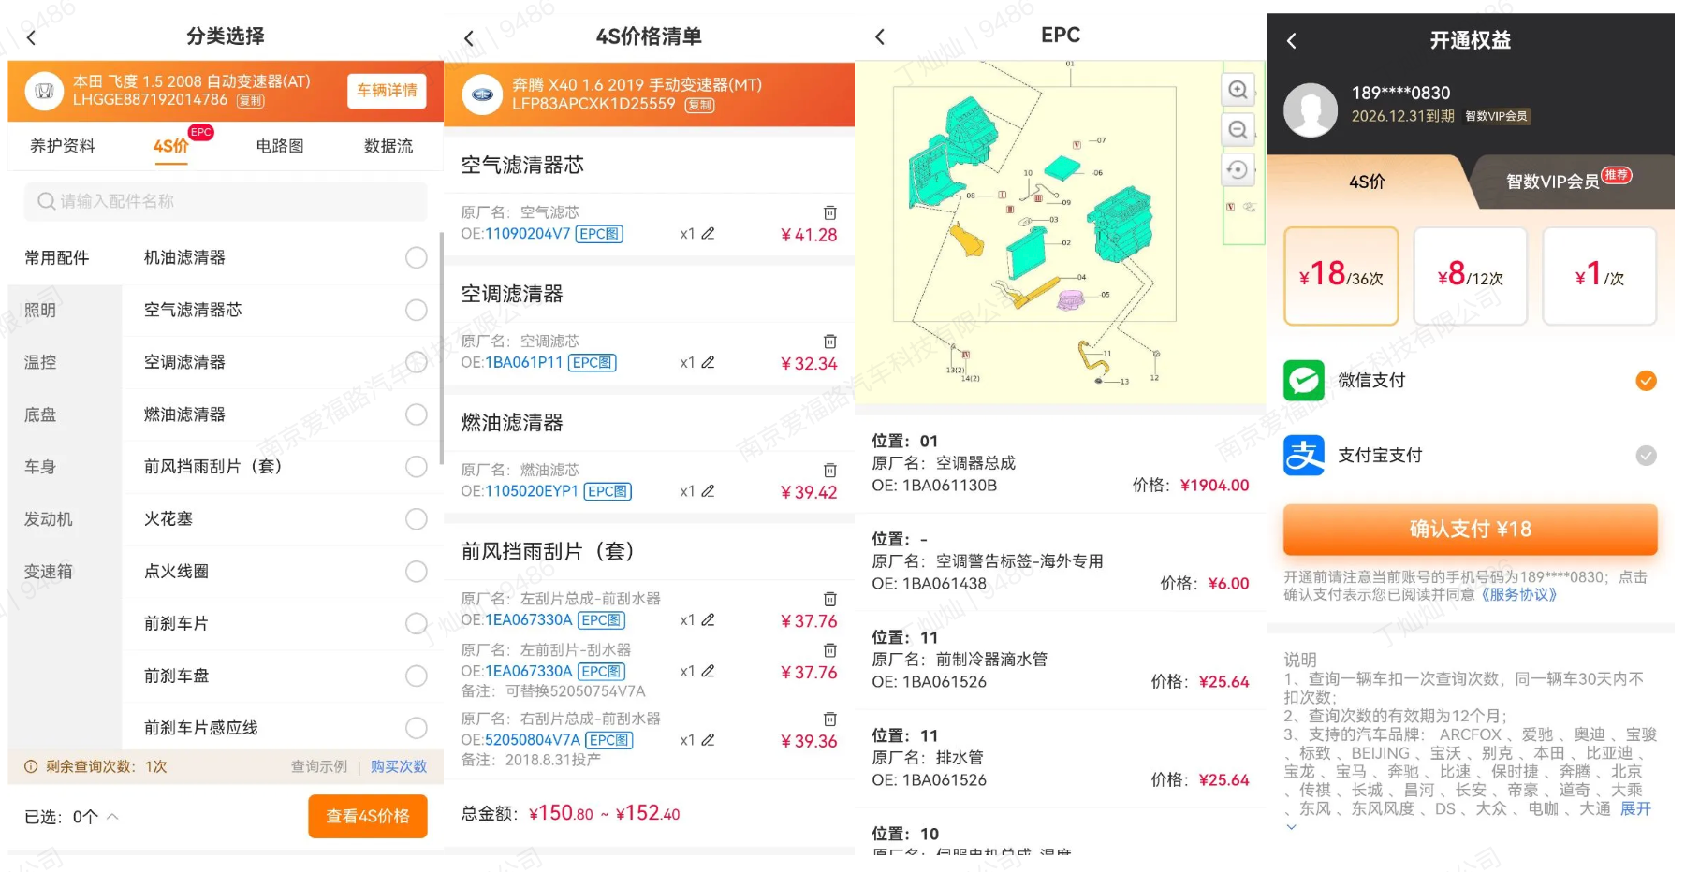Zoom out of the EPC diagram

coord(1238,129)
